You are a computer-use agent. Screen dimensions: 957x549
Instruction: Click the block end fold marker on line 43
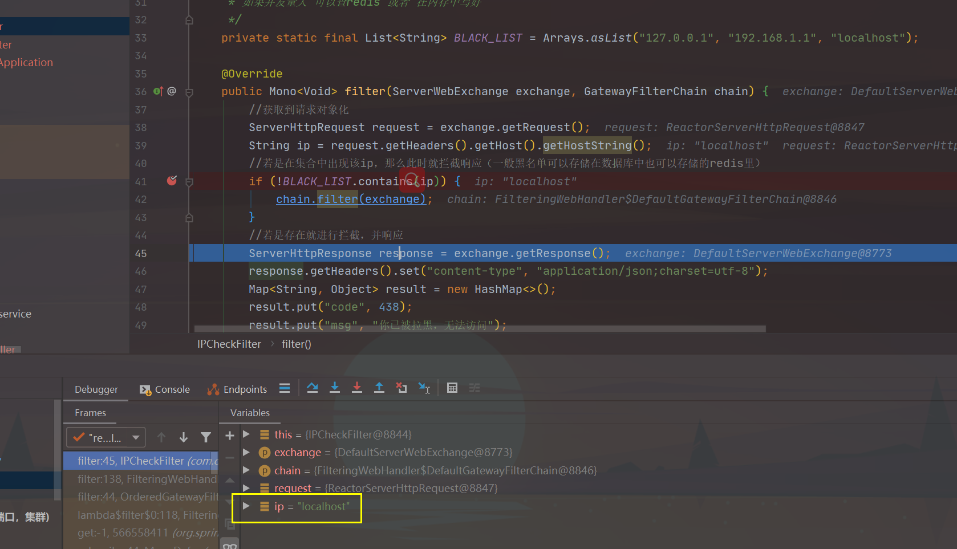189,218
